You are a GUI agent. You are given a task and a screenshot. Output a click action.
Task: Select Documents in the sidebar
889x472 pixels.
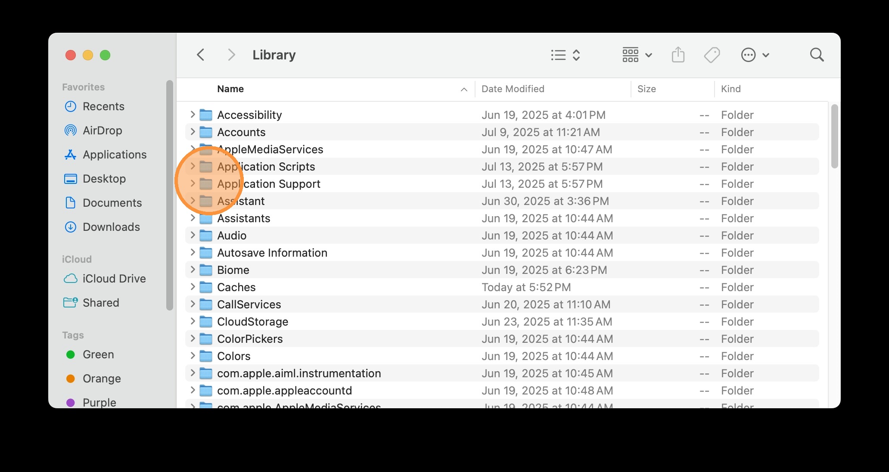[103, 203]
